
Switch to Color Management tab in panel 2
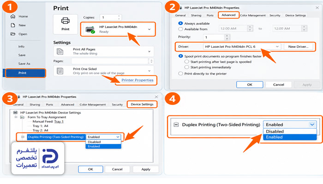[x=253, y=15]
